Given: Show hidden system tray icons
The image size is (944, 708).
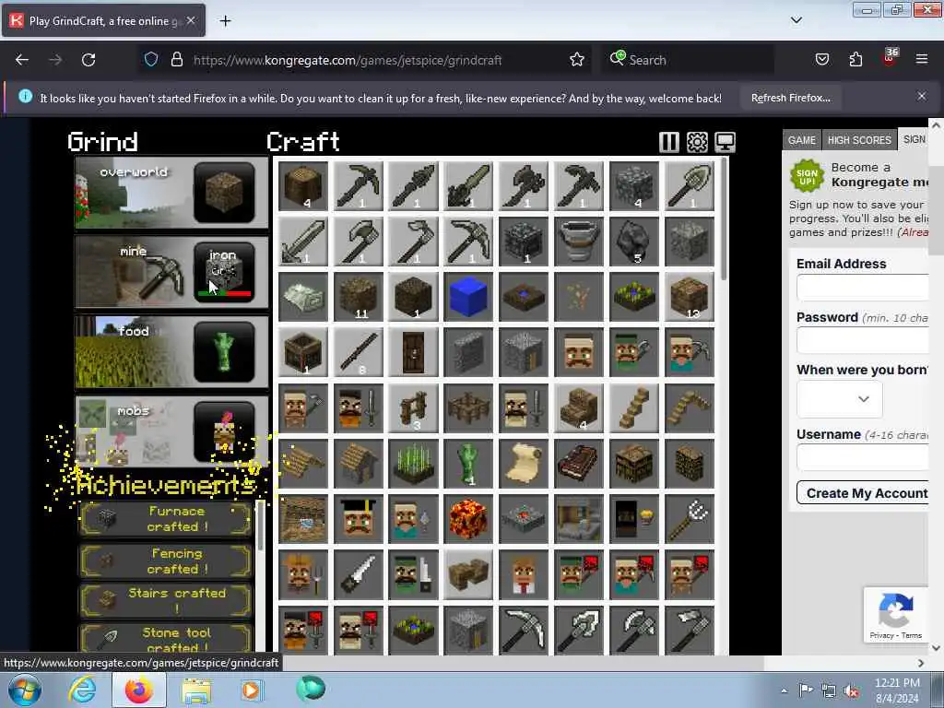Looking at the screenshot, I should [784, 690].
